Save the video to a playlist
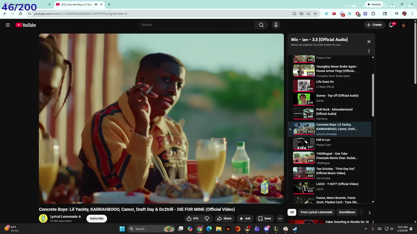 tap(265, 218)
